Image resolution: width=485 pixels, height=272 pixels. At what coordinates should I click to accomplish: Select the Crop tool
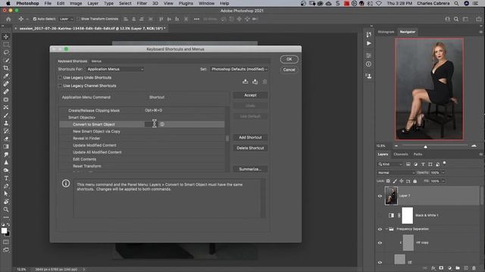tap(6, 68)
